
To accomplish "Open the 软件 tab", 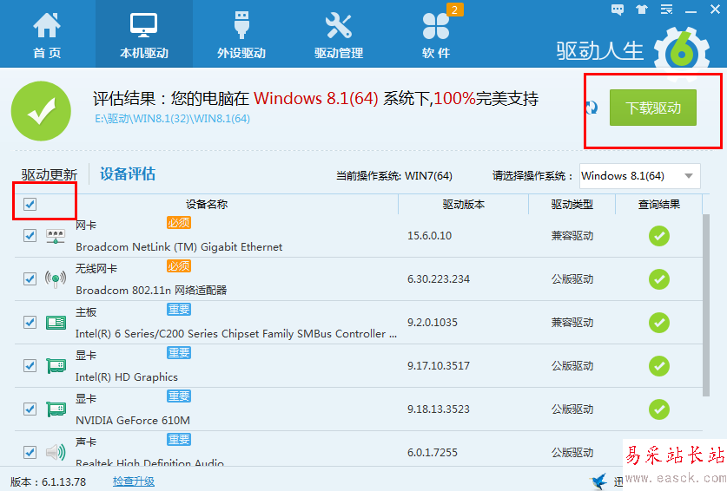I will [436, 35].
